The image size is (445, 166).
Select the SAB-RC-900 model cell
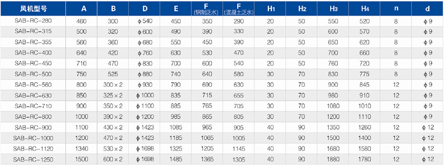pyautogui.click(x=33, y=127)
